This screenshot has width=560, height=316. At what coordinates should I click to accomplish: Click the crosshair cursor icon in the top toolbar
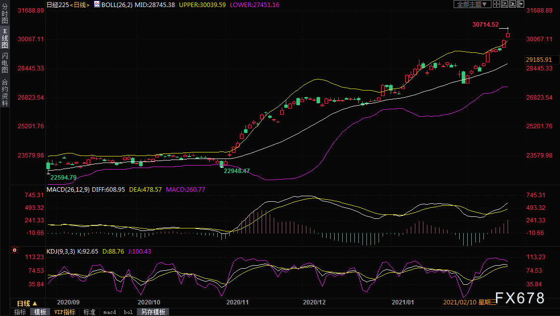tap(496, 4)
